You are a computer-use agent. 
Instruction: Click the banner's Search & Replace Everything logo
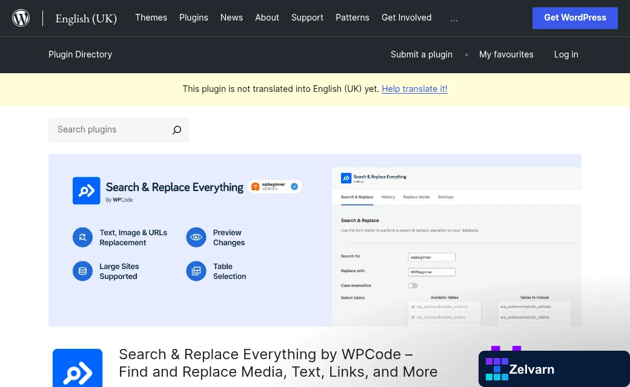tap(87, 190)
